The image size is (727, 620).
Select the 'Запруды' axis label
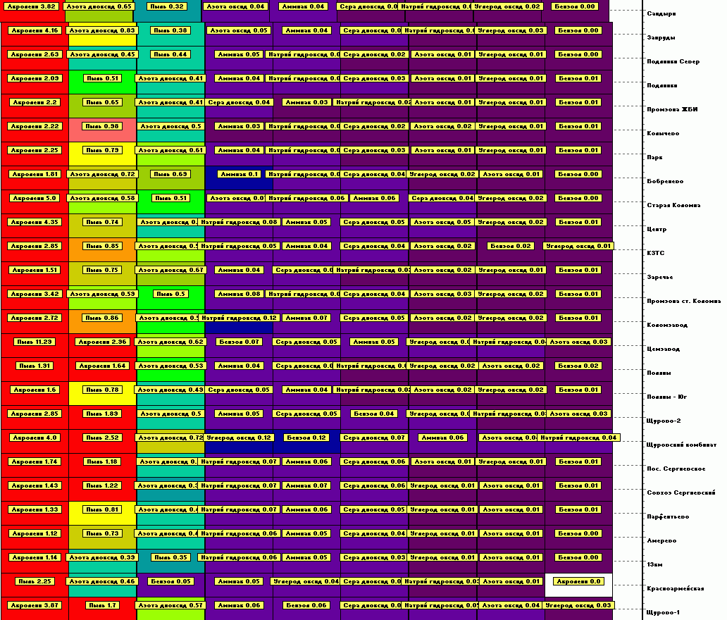coord(661,37)
